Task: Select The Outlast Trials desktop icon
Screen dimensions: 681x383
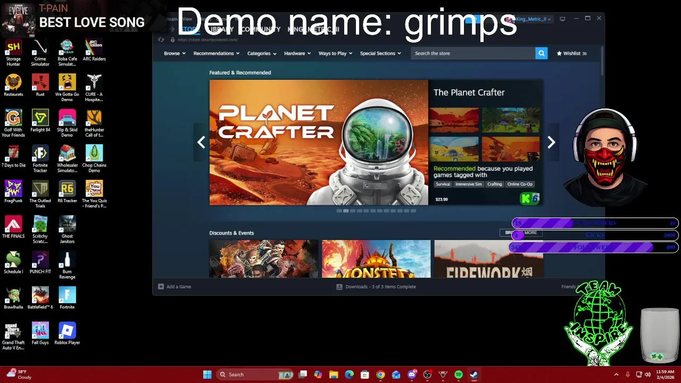Action: [x=40, y=194]
